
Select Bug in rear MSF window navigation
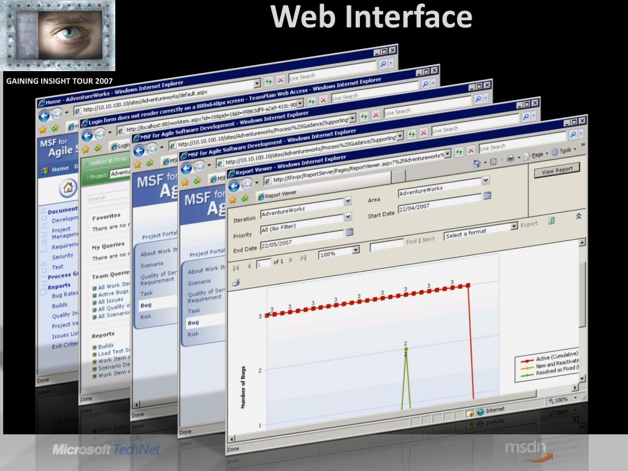tap(146, 305)
